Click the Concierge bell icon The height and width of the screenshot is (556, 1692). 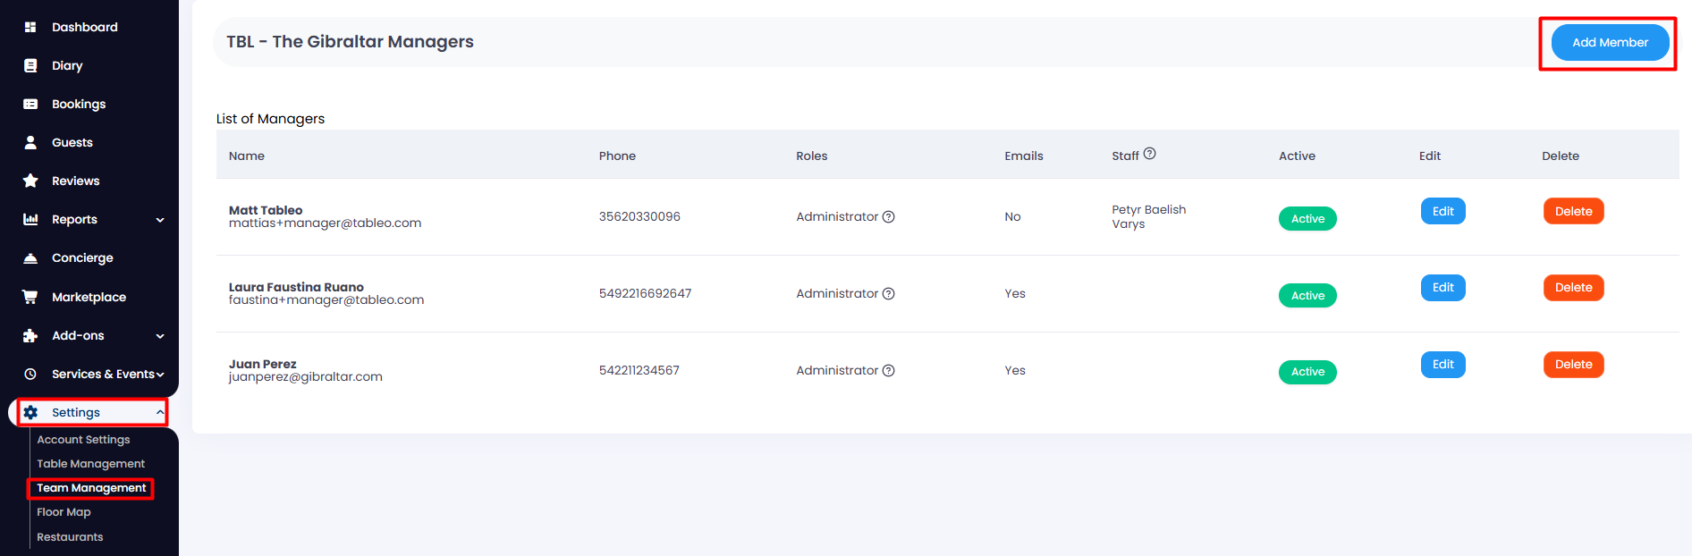(30, 257)
